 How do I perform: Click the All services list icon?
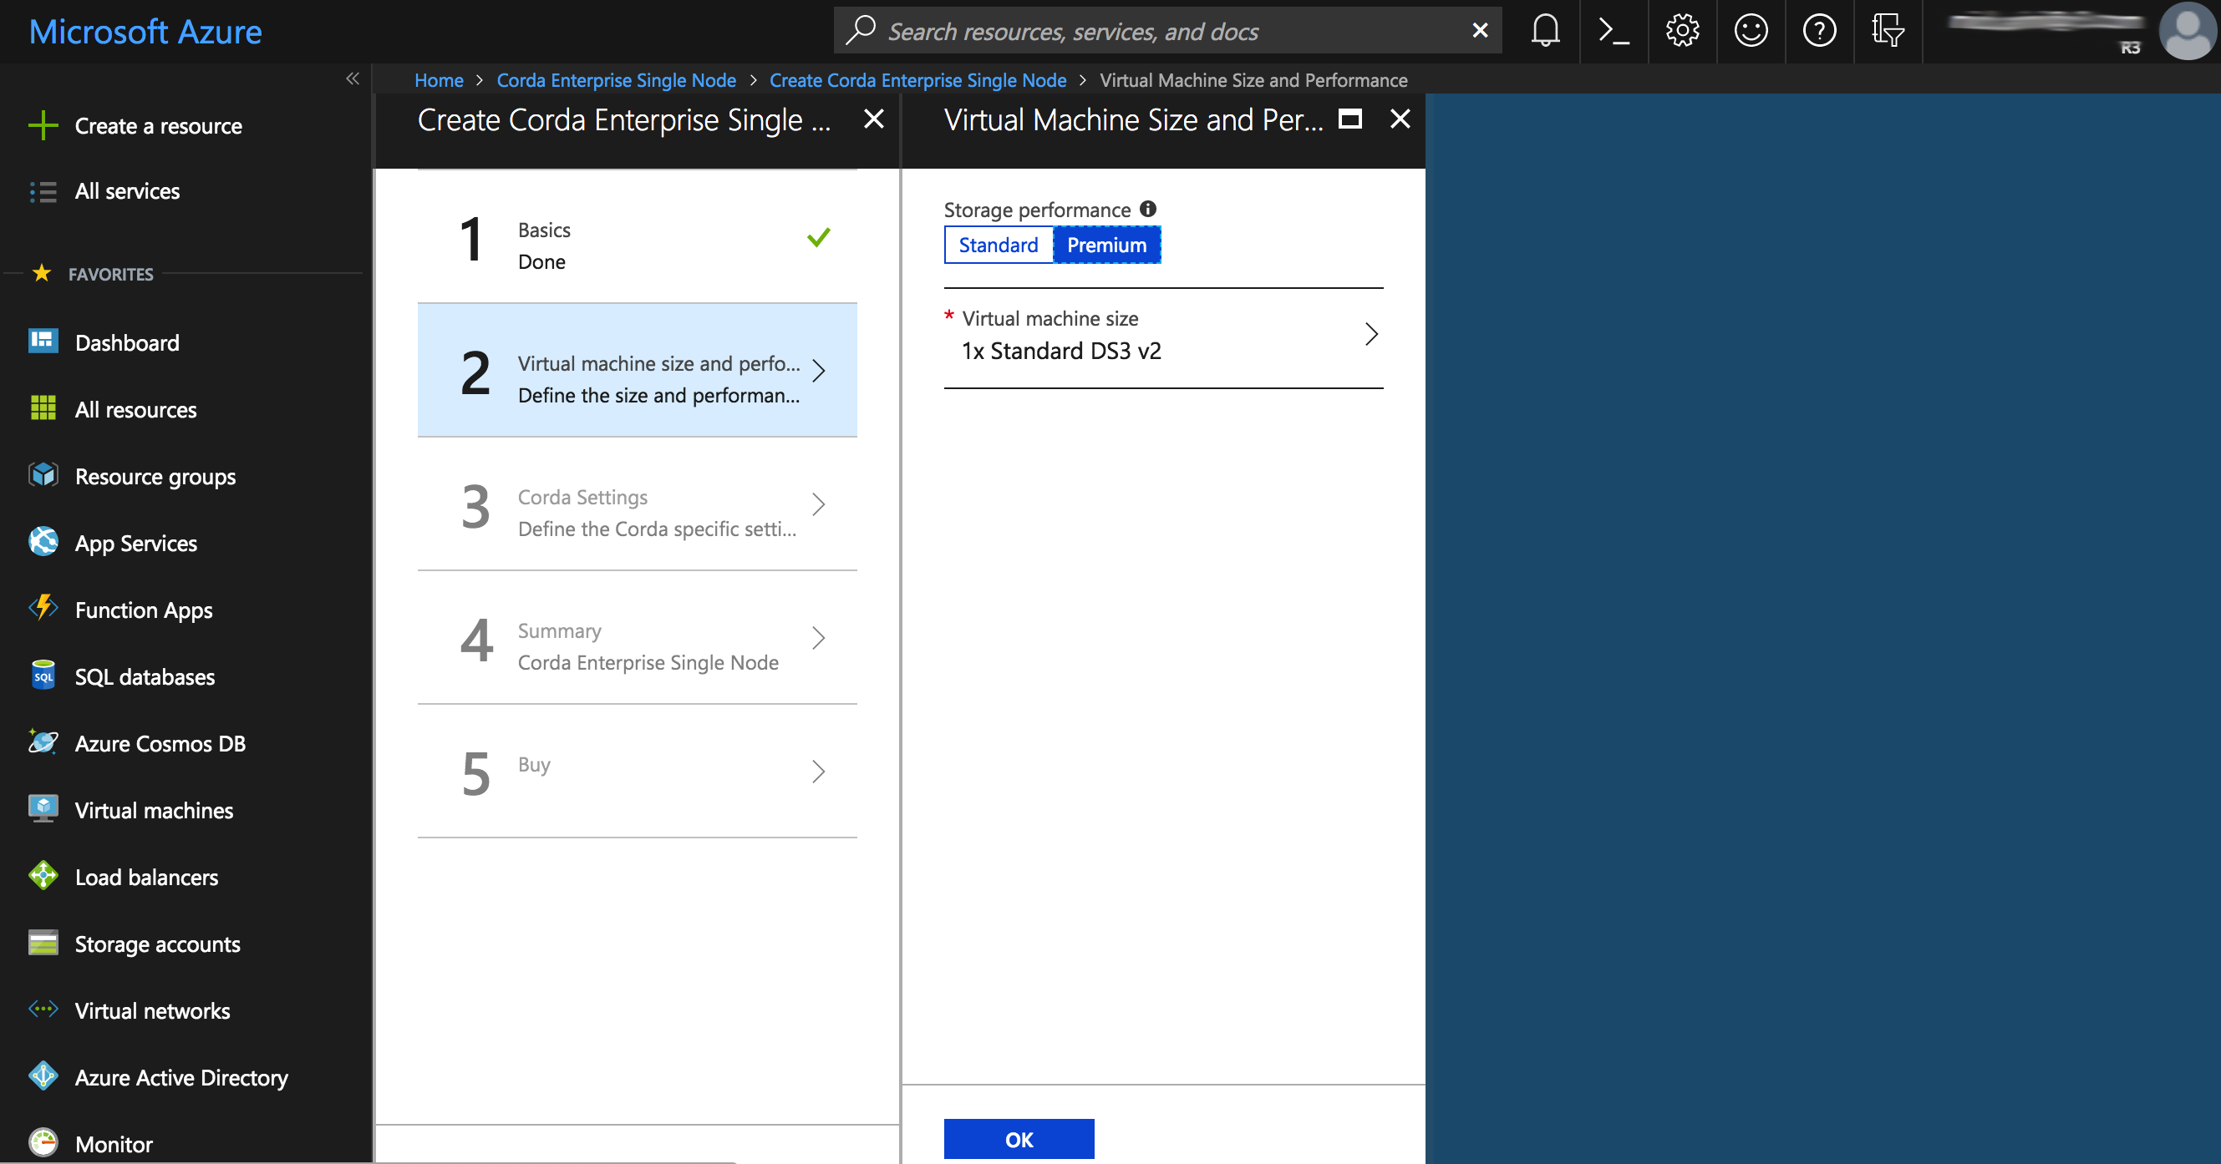(43, 191)
